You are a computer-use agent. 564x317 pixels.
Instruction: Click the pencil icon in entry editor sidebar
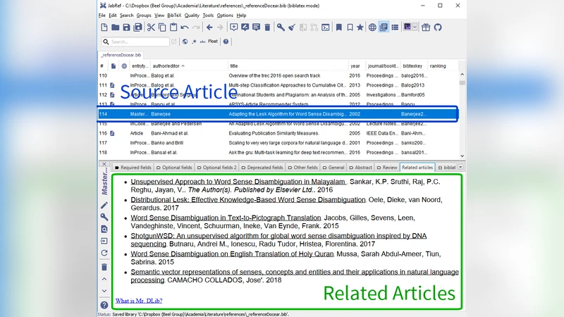tap(104, 205)
